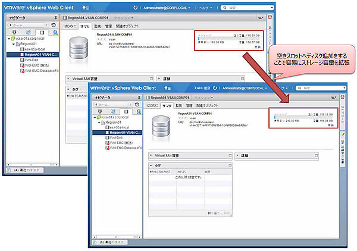Open navigator history in front window
This screenshot has height=251, width=357.
[x=137, y=105]
